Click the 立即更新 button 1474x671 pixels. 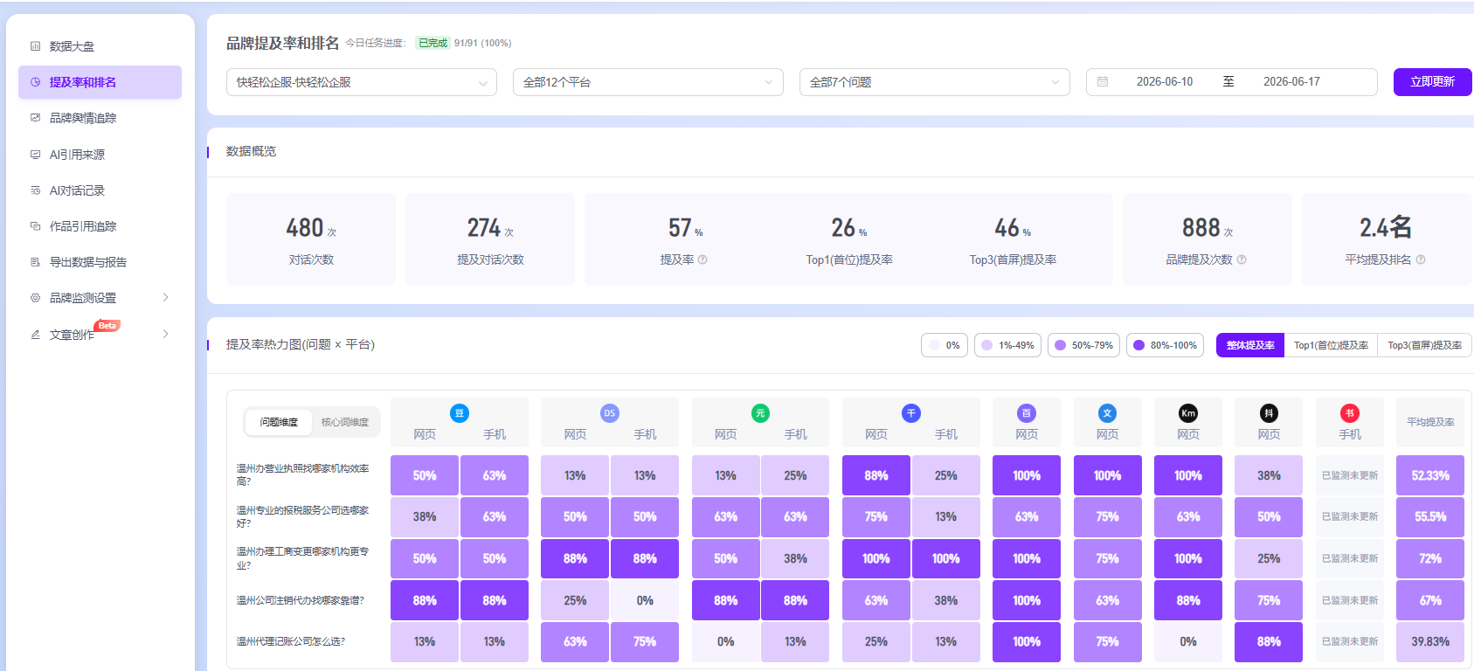pyautogui.click(x=1432, y=82)
